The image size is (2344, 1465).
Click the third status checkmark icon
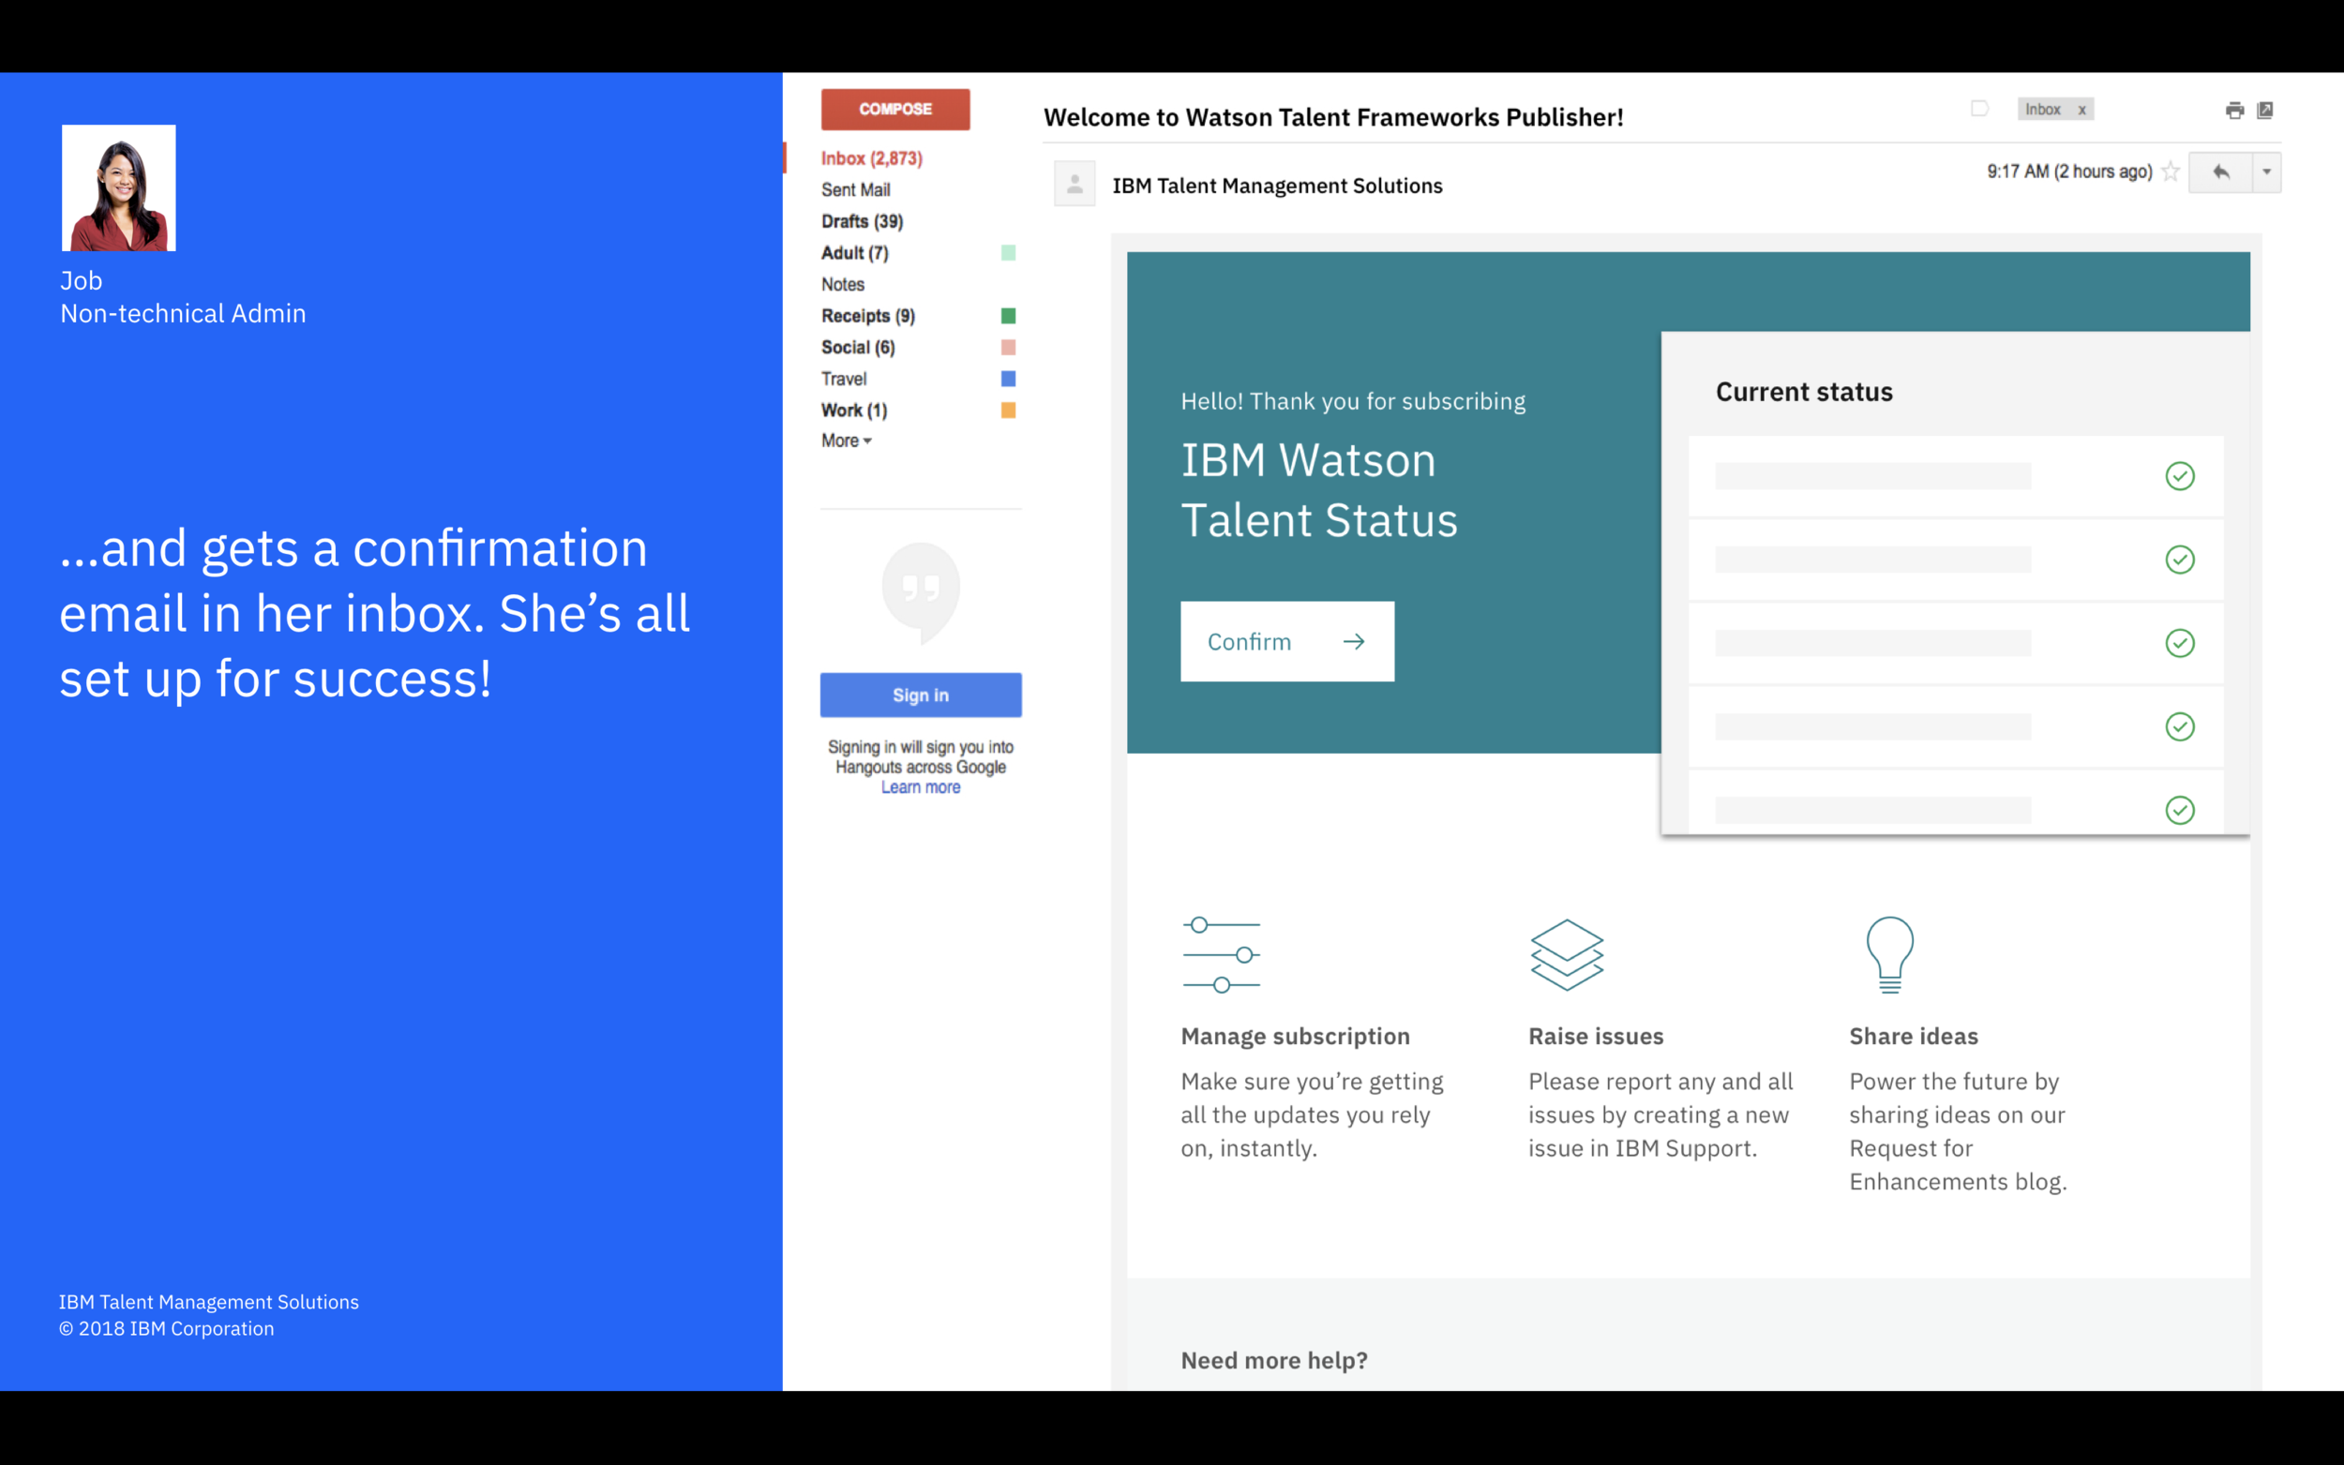[x=2179, y=643]
